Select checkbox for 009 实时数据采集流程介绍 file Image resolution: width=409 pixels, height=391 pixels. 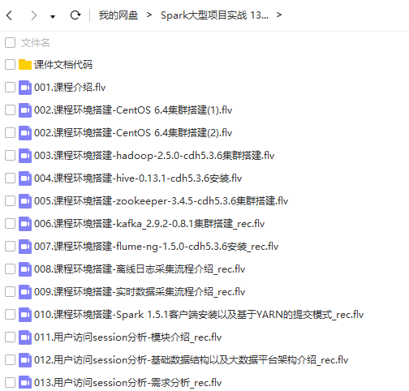(x=10, y=292)
